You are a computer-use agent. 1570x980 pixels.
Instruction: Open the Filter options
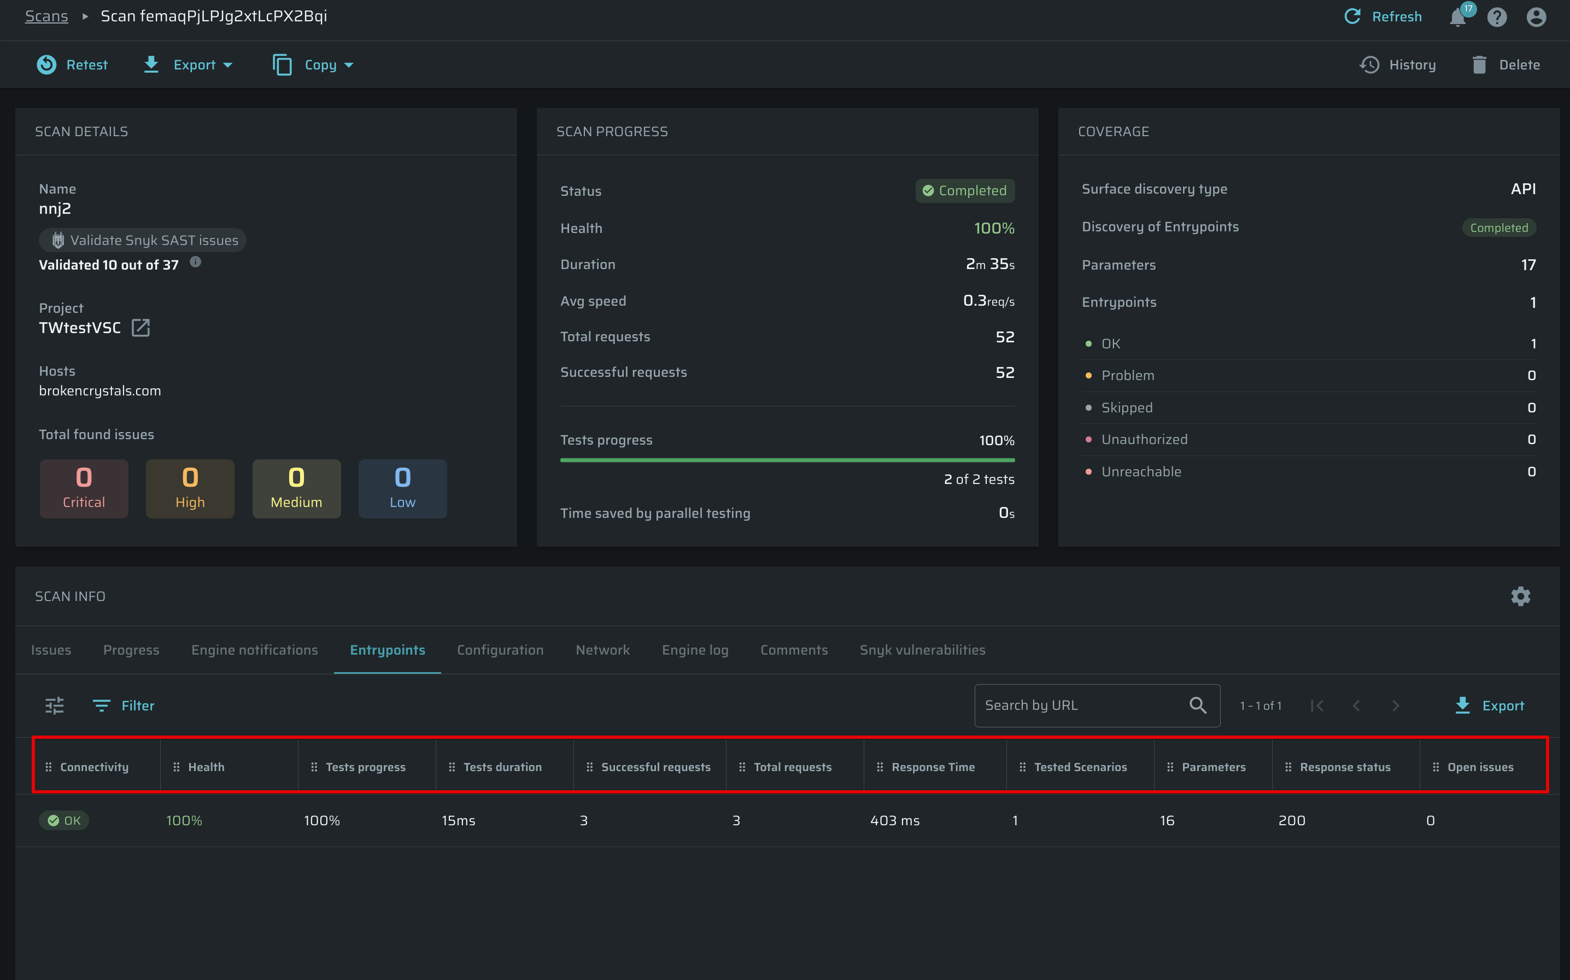pos(124,705)
